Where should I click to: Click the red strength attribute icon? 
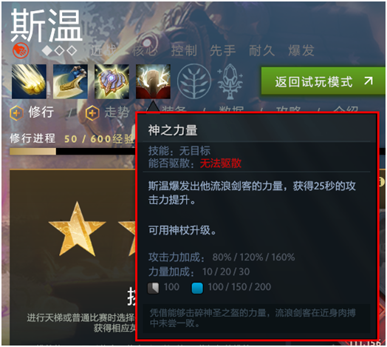click(x=21, y=50)
